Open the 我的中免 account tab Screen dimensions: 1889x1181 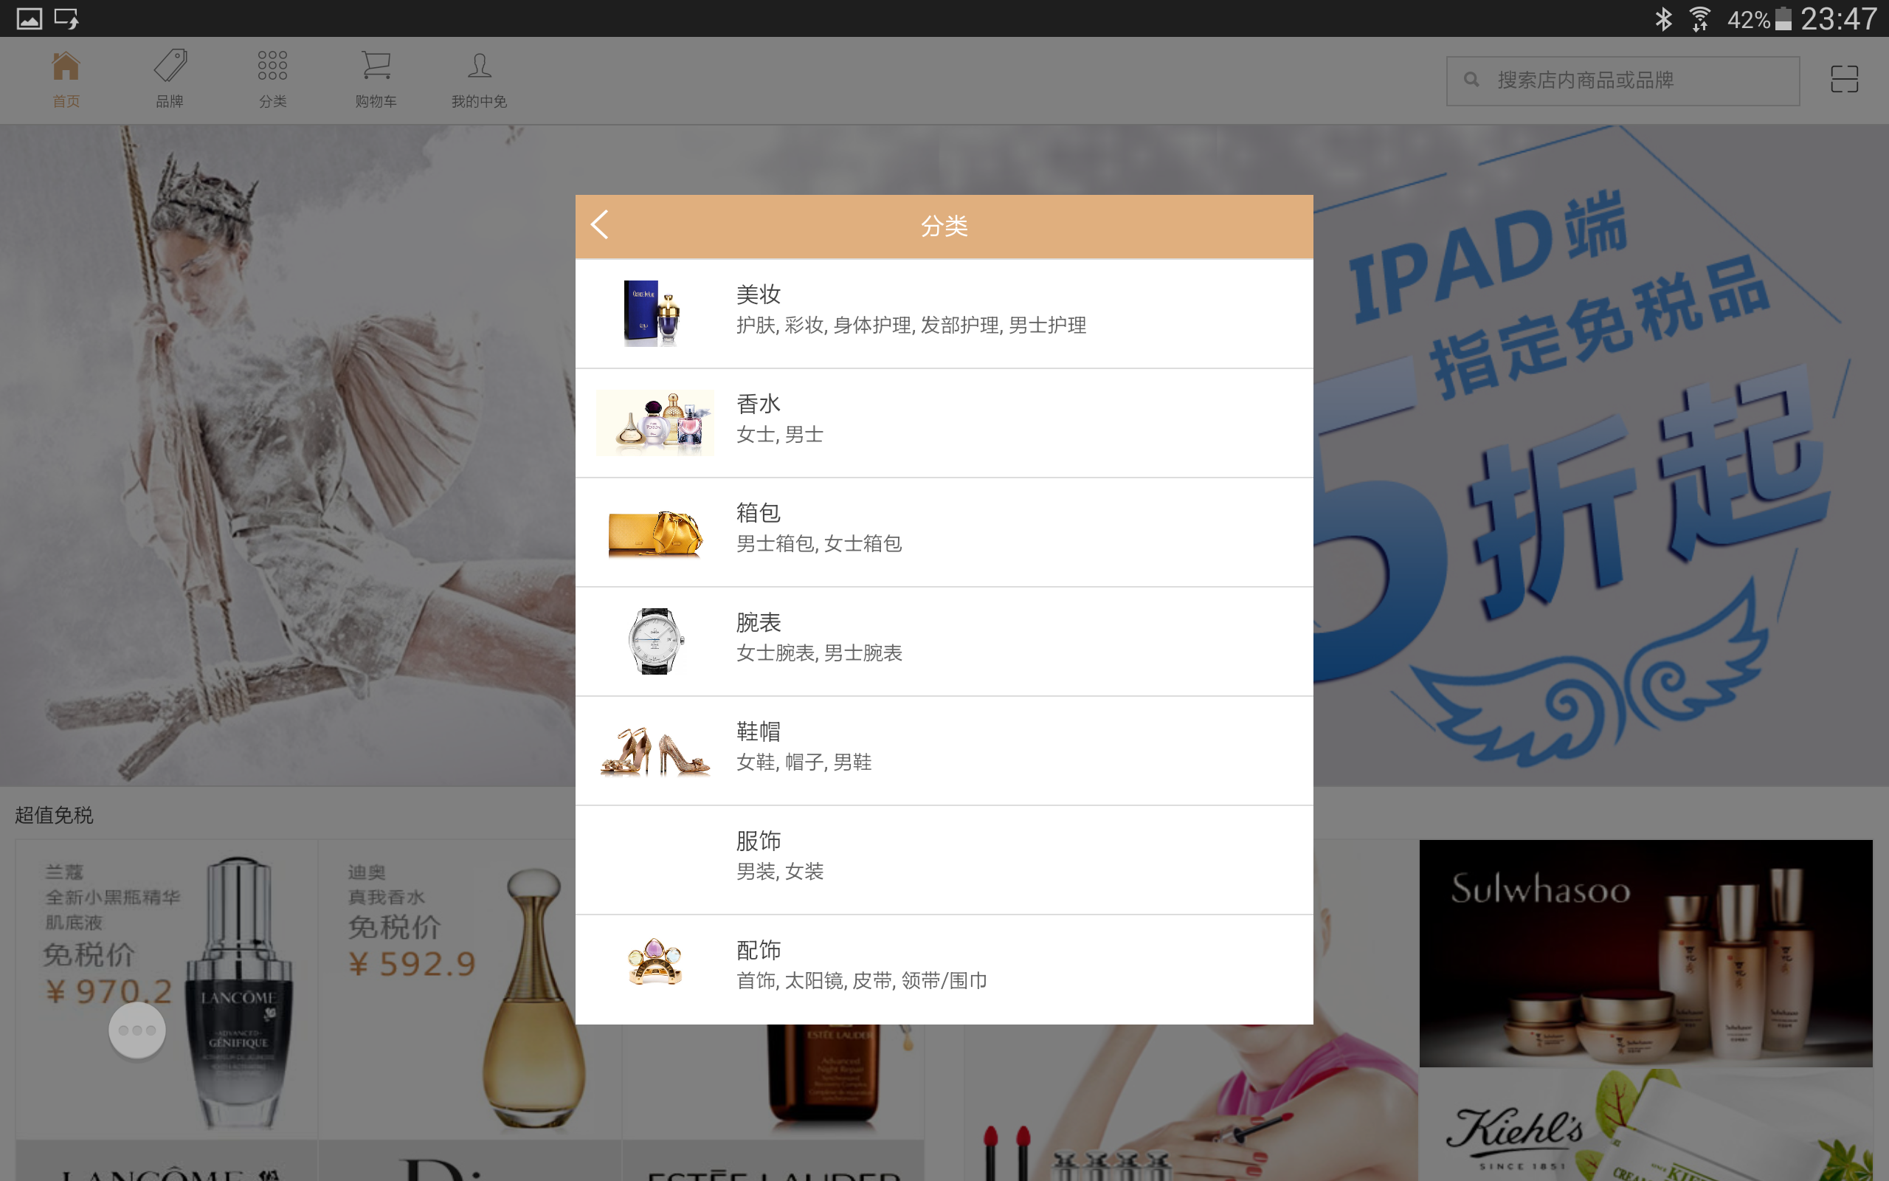click(x=480, y=80)
